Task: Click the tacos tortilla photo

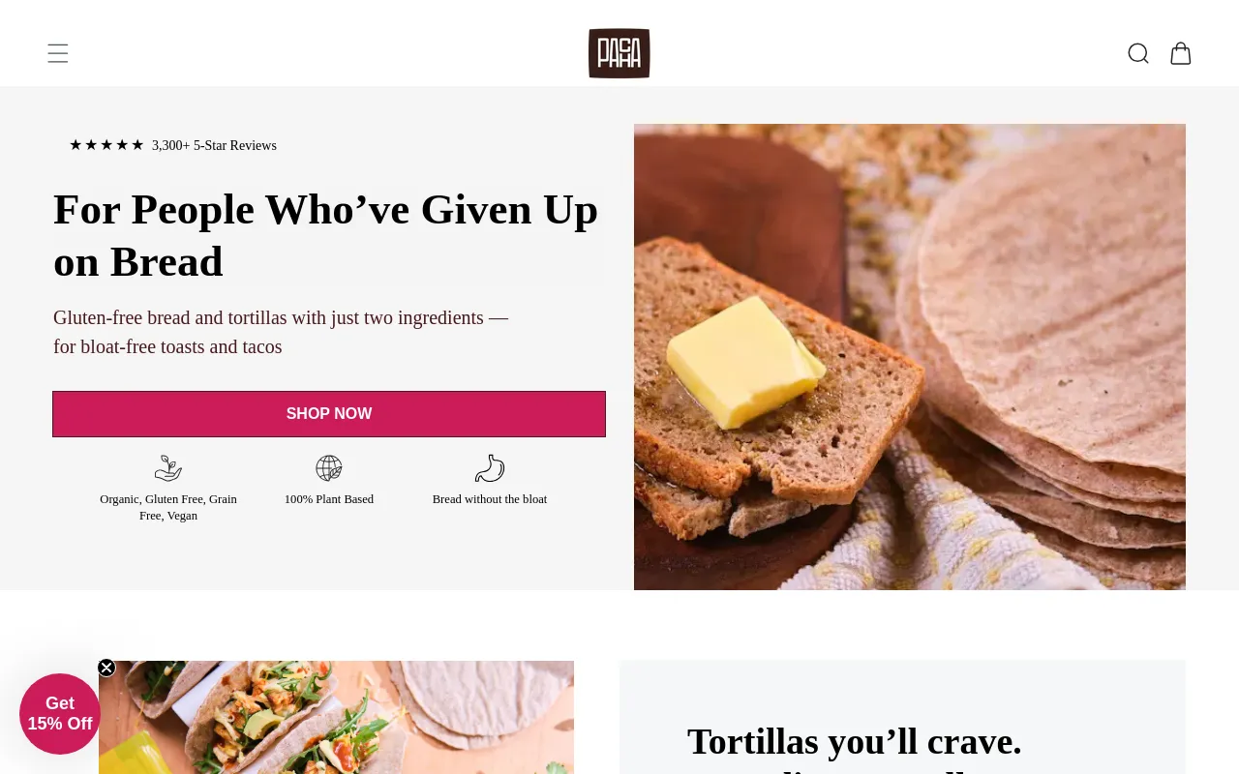Action: point(336,717)
